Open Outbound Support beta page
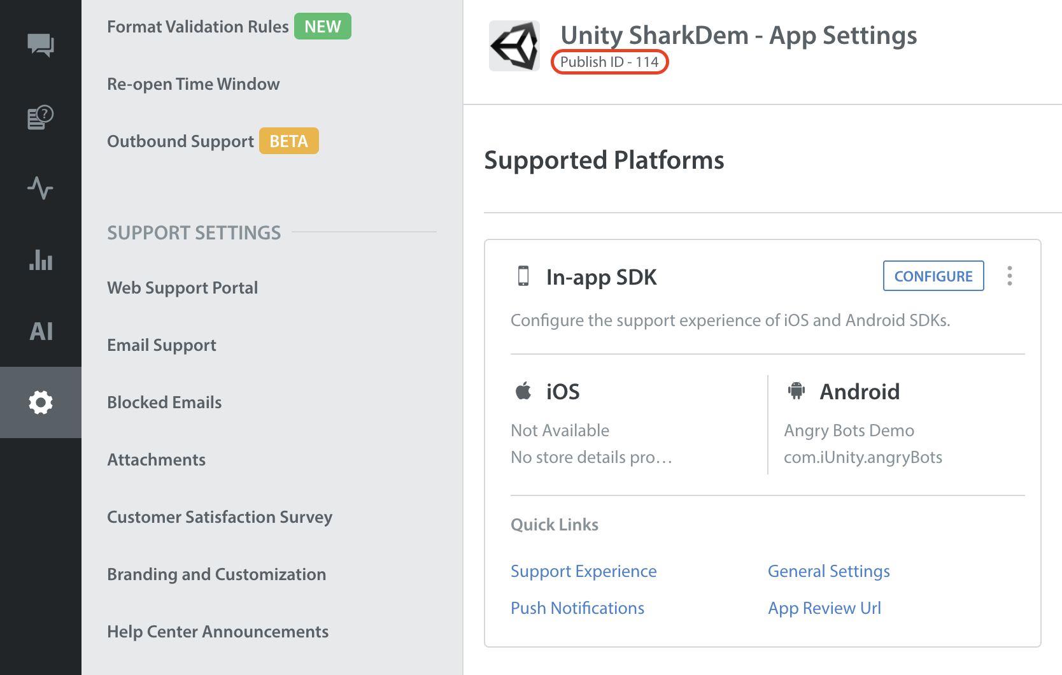This screenshot has width=1062, height=675. 180,141
